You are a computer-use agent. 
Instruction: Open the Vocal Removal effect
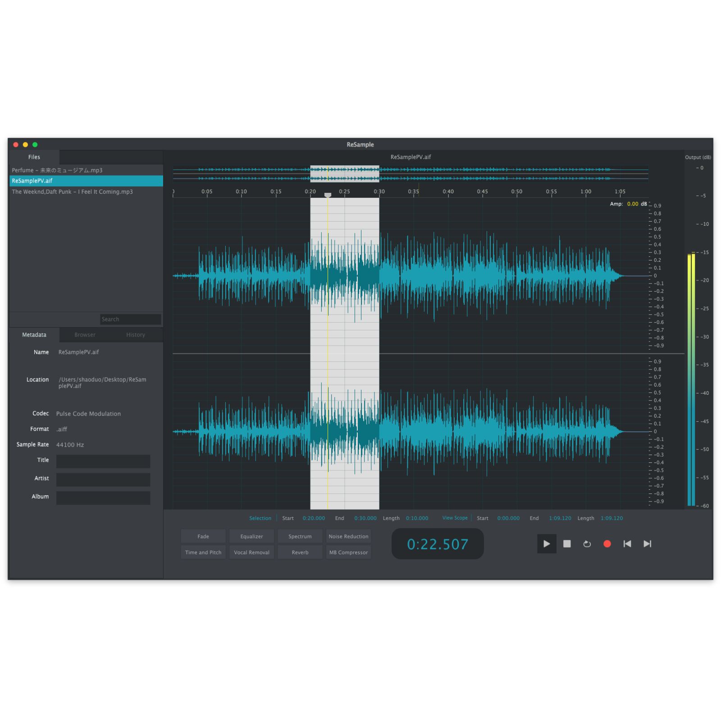point(251,552)
